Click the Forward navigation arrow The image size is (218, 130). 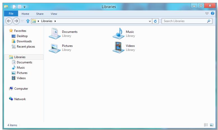(x=16, y=21)
